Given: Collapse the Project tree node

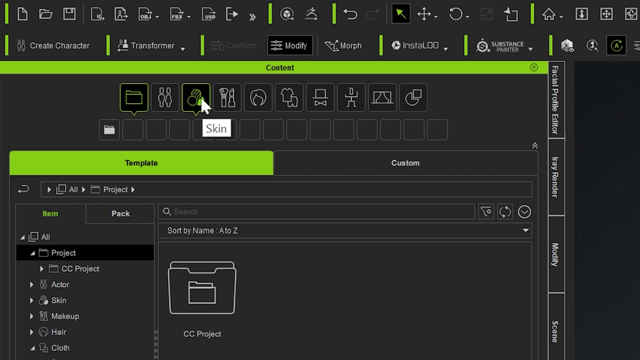Looking at the screenshot, I should 32,253.
